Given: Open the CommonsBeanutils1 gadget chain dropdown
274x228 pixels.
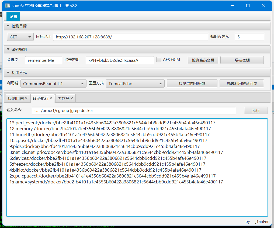Looking at the screenshot, I should [x=53, y=84].
